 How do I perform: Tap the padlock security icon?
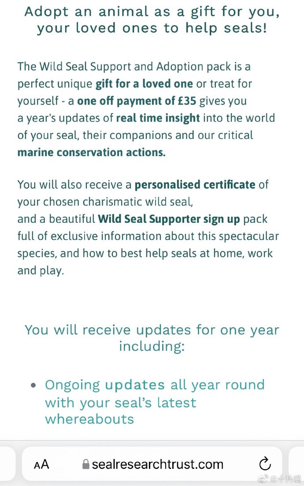click(86, 464)
